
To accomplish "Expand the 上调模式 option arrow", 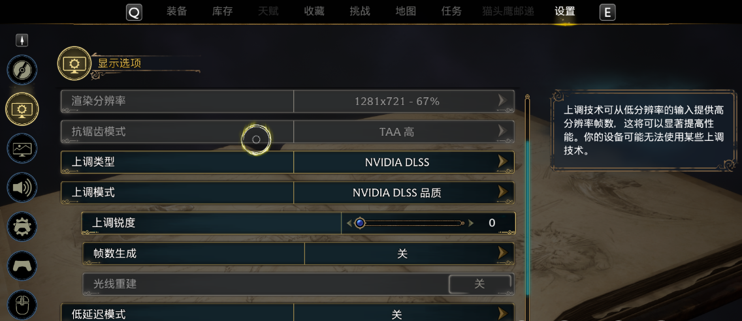I will tap(502, 192).
